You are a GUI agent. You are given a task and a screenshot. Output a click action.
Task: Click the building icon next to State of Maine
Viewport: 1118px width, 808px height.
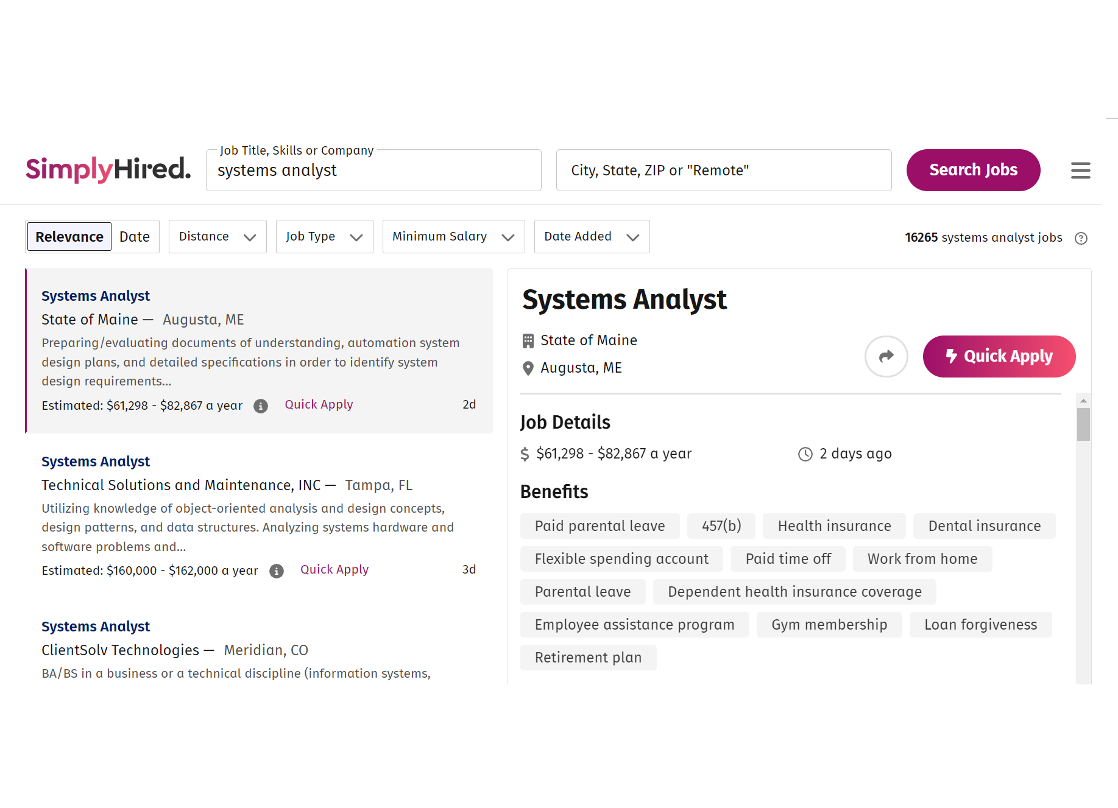coord(528,341)
